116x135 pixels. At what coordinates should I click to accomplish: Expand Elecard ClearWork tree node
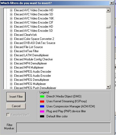(x=11, y=35)
